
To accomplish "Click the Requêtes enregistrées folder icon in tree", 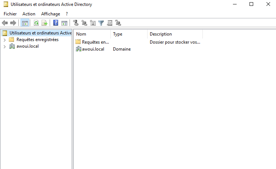I will (11, 40).
